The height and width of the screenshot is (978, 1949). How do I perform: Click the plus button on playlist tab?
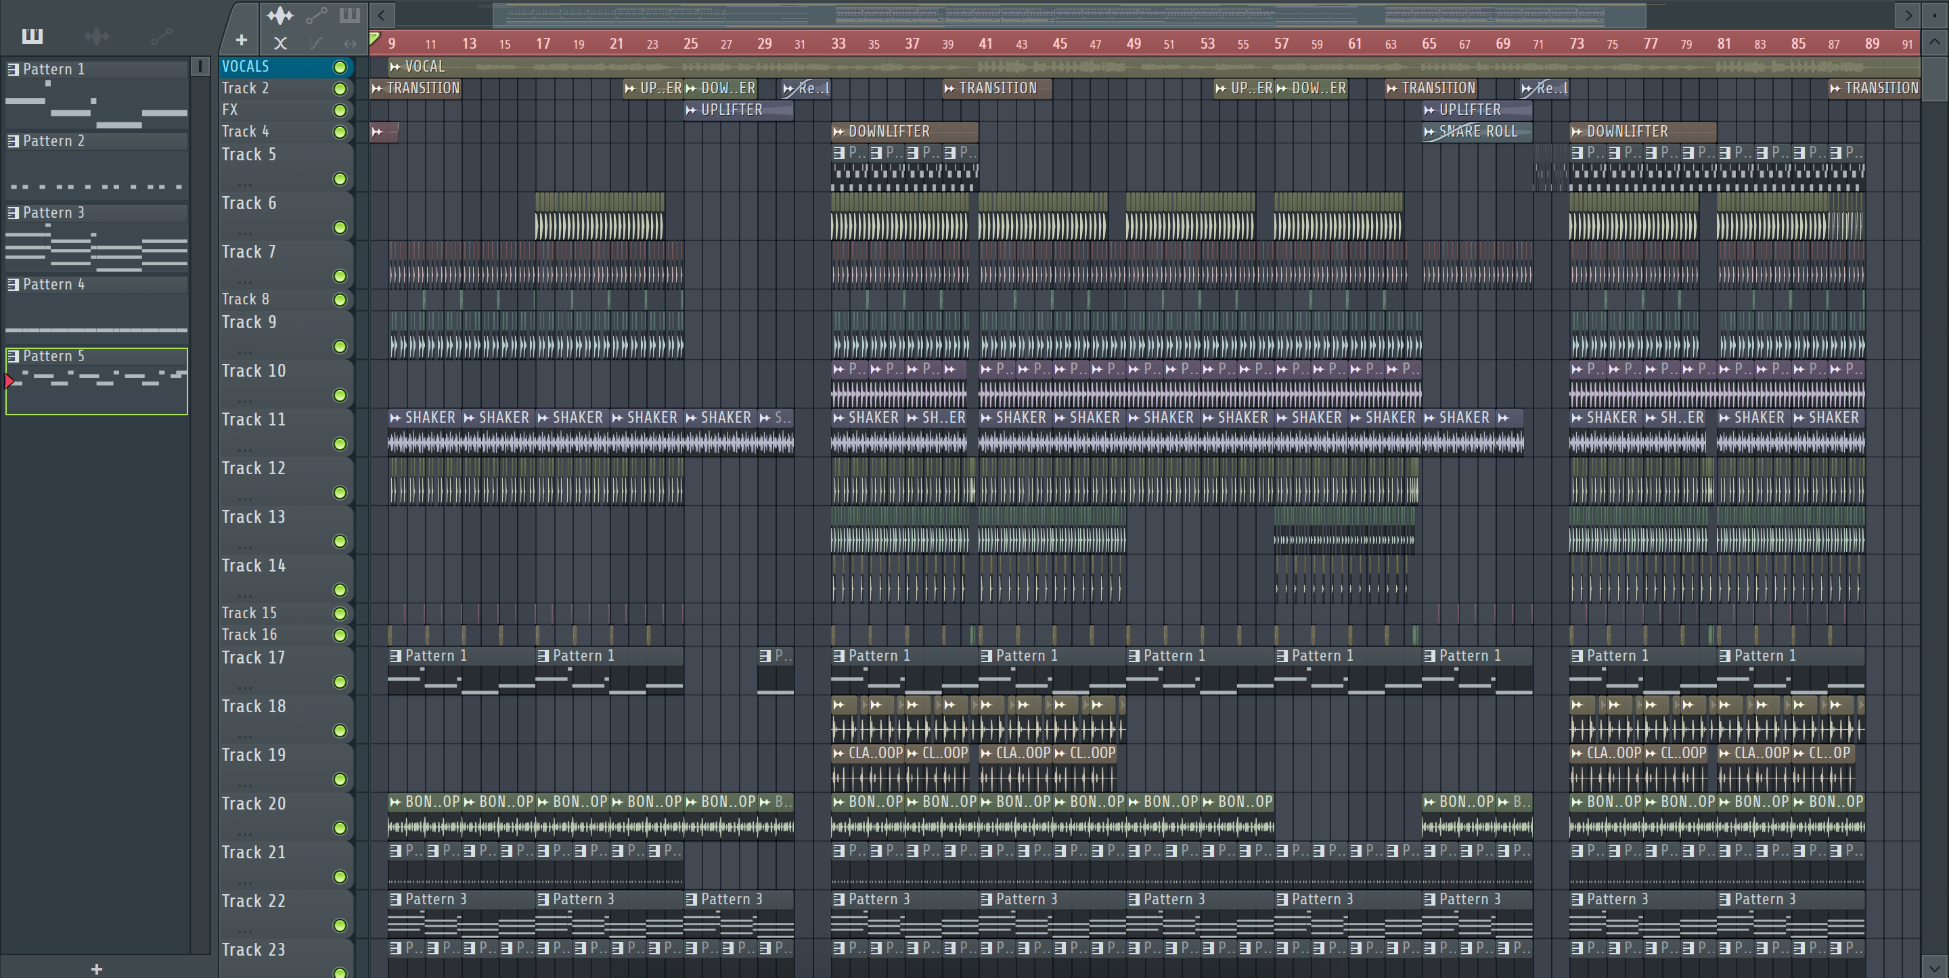tap(242, 40)
